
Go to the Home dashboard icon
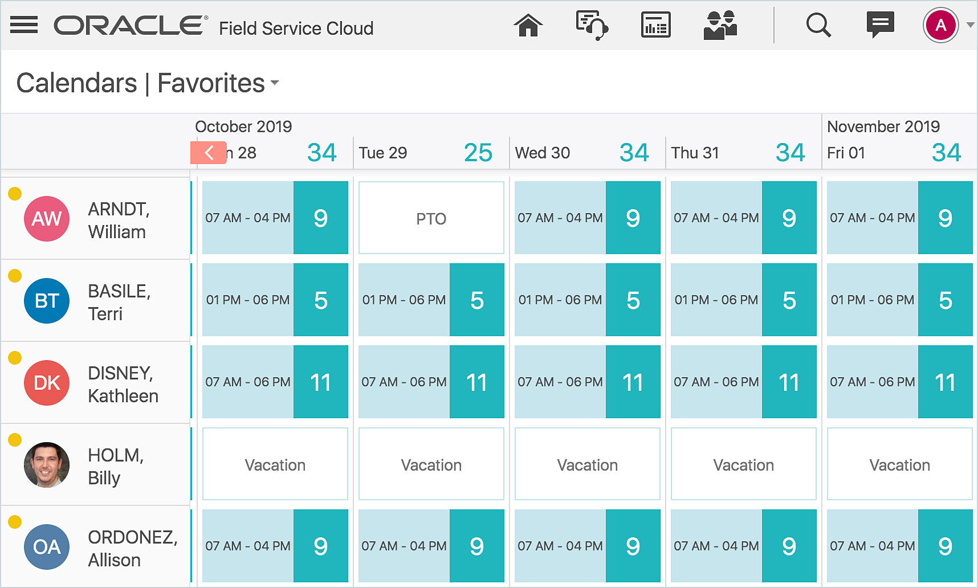[528, 26]
